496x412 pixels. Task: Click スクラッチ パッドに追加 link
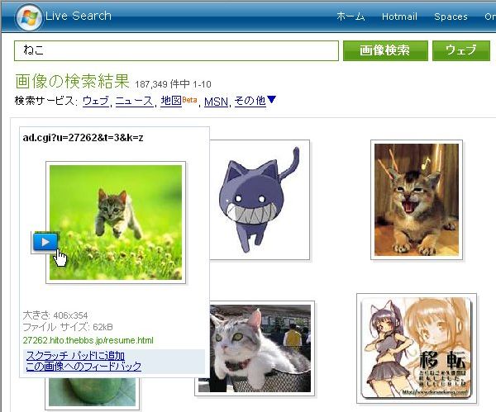click(75, 356)
